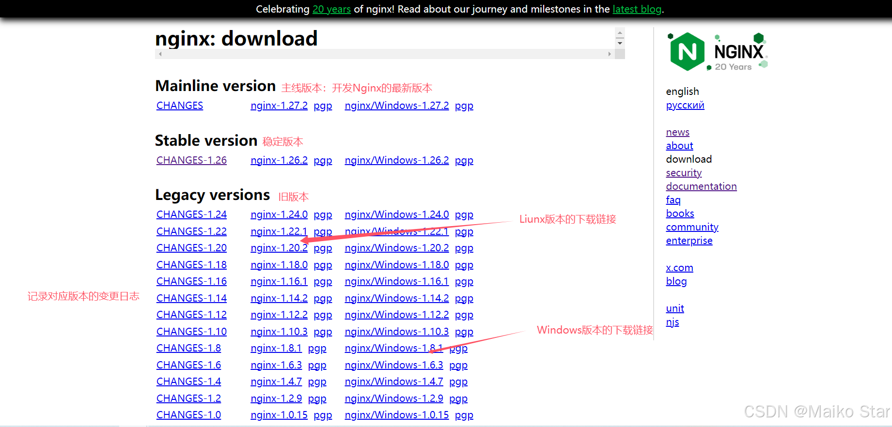Download nginx/Windows-1.16.1
This screenshot has height=427, width=892.
397,281
